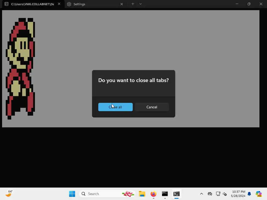Close the Settings tab
Image resolution: width=267 pixels, height=200 pixels.
click(122, 4)
